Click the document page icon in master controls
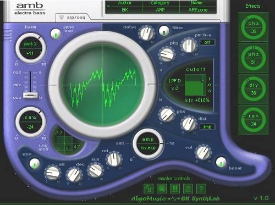 pyautogui.click(x=188, y=189)
